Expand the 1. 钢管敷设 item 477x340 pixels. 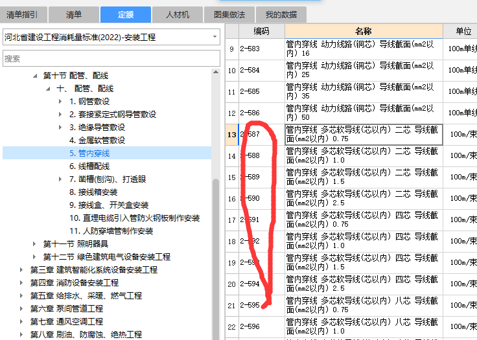pyautogui.click(x=60, y=102)
